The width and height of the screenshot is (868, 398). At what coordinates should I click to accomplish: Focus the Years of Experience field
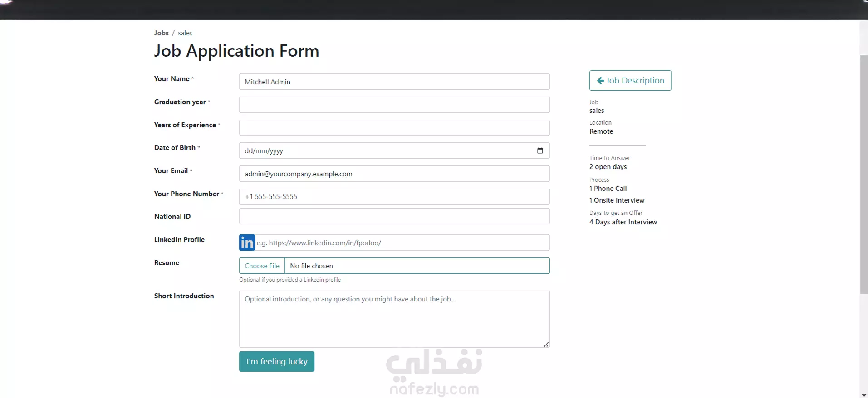[394, 127]
